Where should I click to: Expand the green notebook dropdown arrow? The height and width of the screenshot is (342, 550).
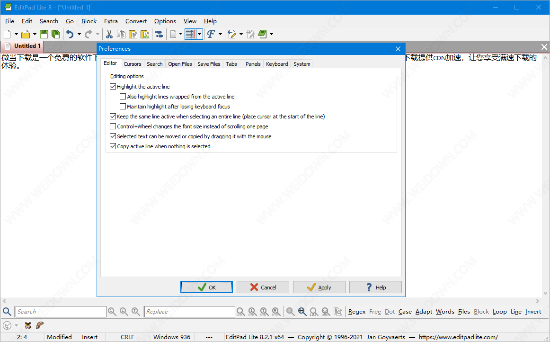[x=271, y=34]
